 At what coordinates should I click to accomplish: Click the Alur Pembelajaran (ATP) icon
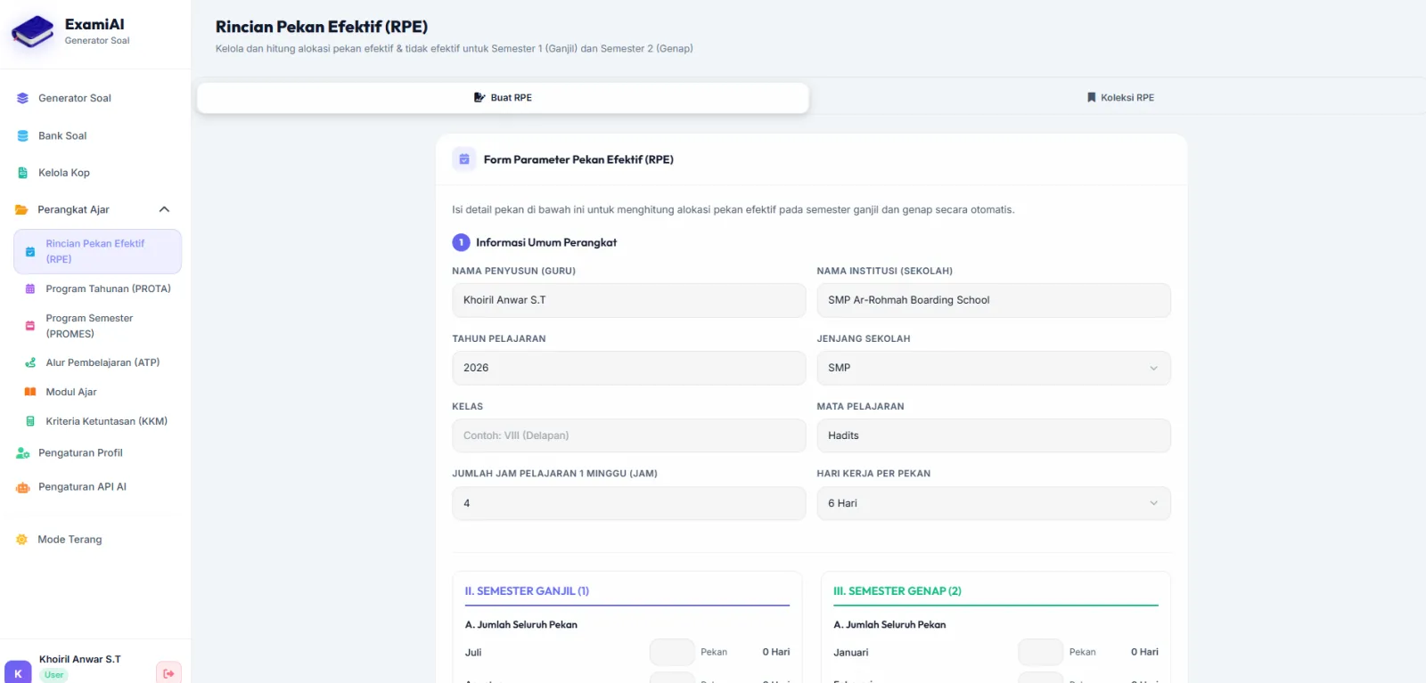coord(30,362)
